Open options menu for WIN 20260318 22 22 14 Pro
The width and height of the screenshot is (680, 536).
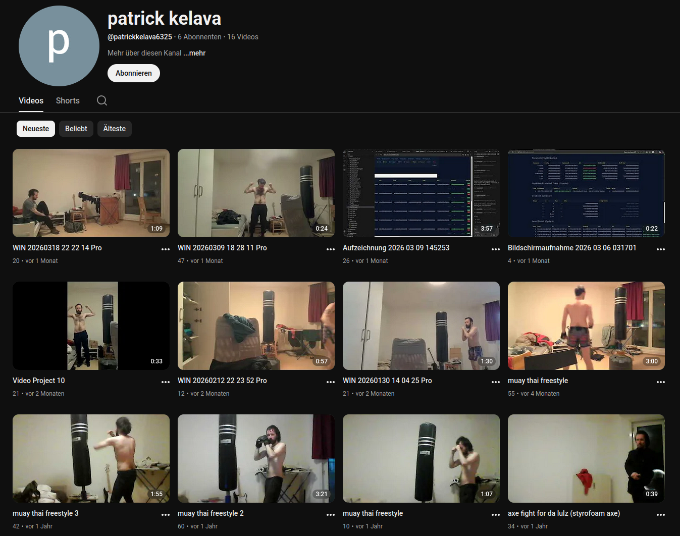(x=166, y=249)
